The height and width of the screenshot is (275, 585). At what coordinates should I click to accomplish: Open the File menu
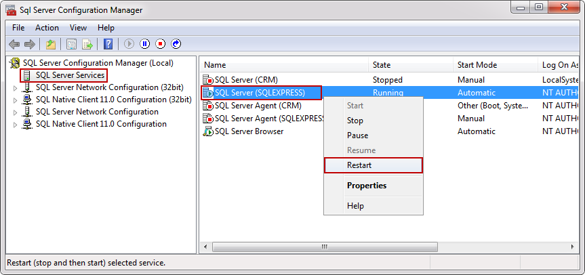coord(18,28)
